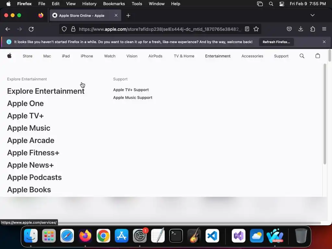332x249 pixels.
Task: Reload the current page
Action: [x=31, y=29]
